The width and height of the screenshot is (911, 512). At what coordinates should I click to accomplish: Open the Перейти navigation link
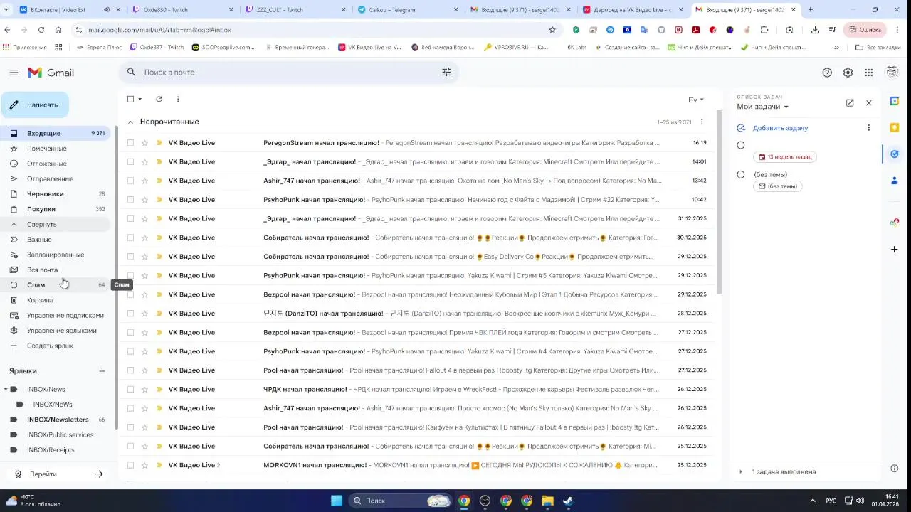point(58,474)
